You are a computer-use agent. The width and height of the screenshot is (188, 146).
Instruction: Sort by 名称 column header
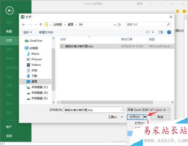pos(63,39)
